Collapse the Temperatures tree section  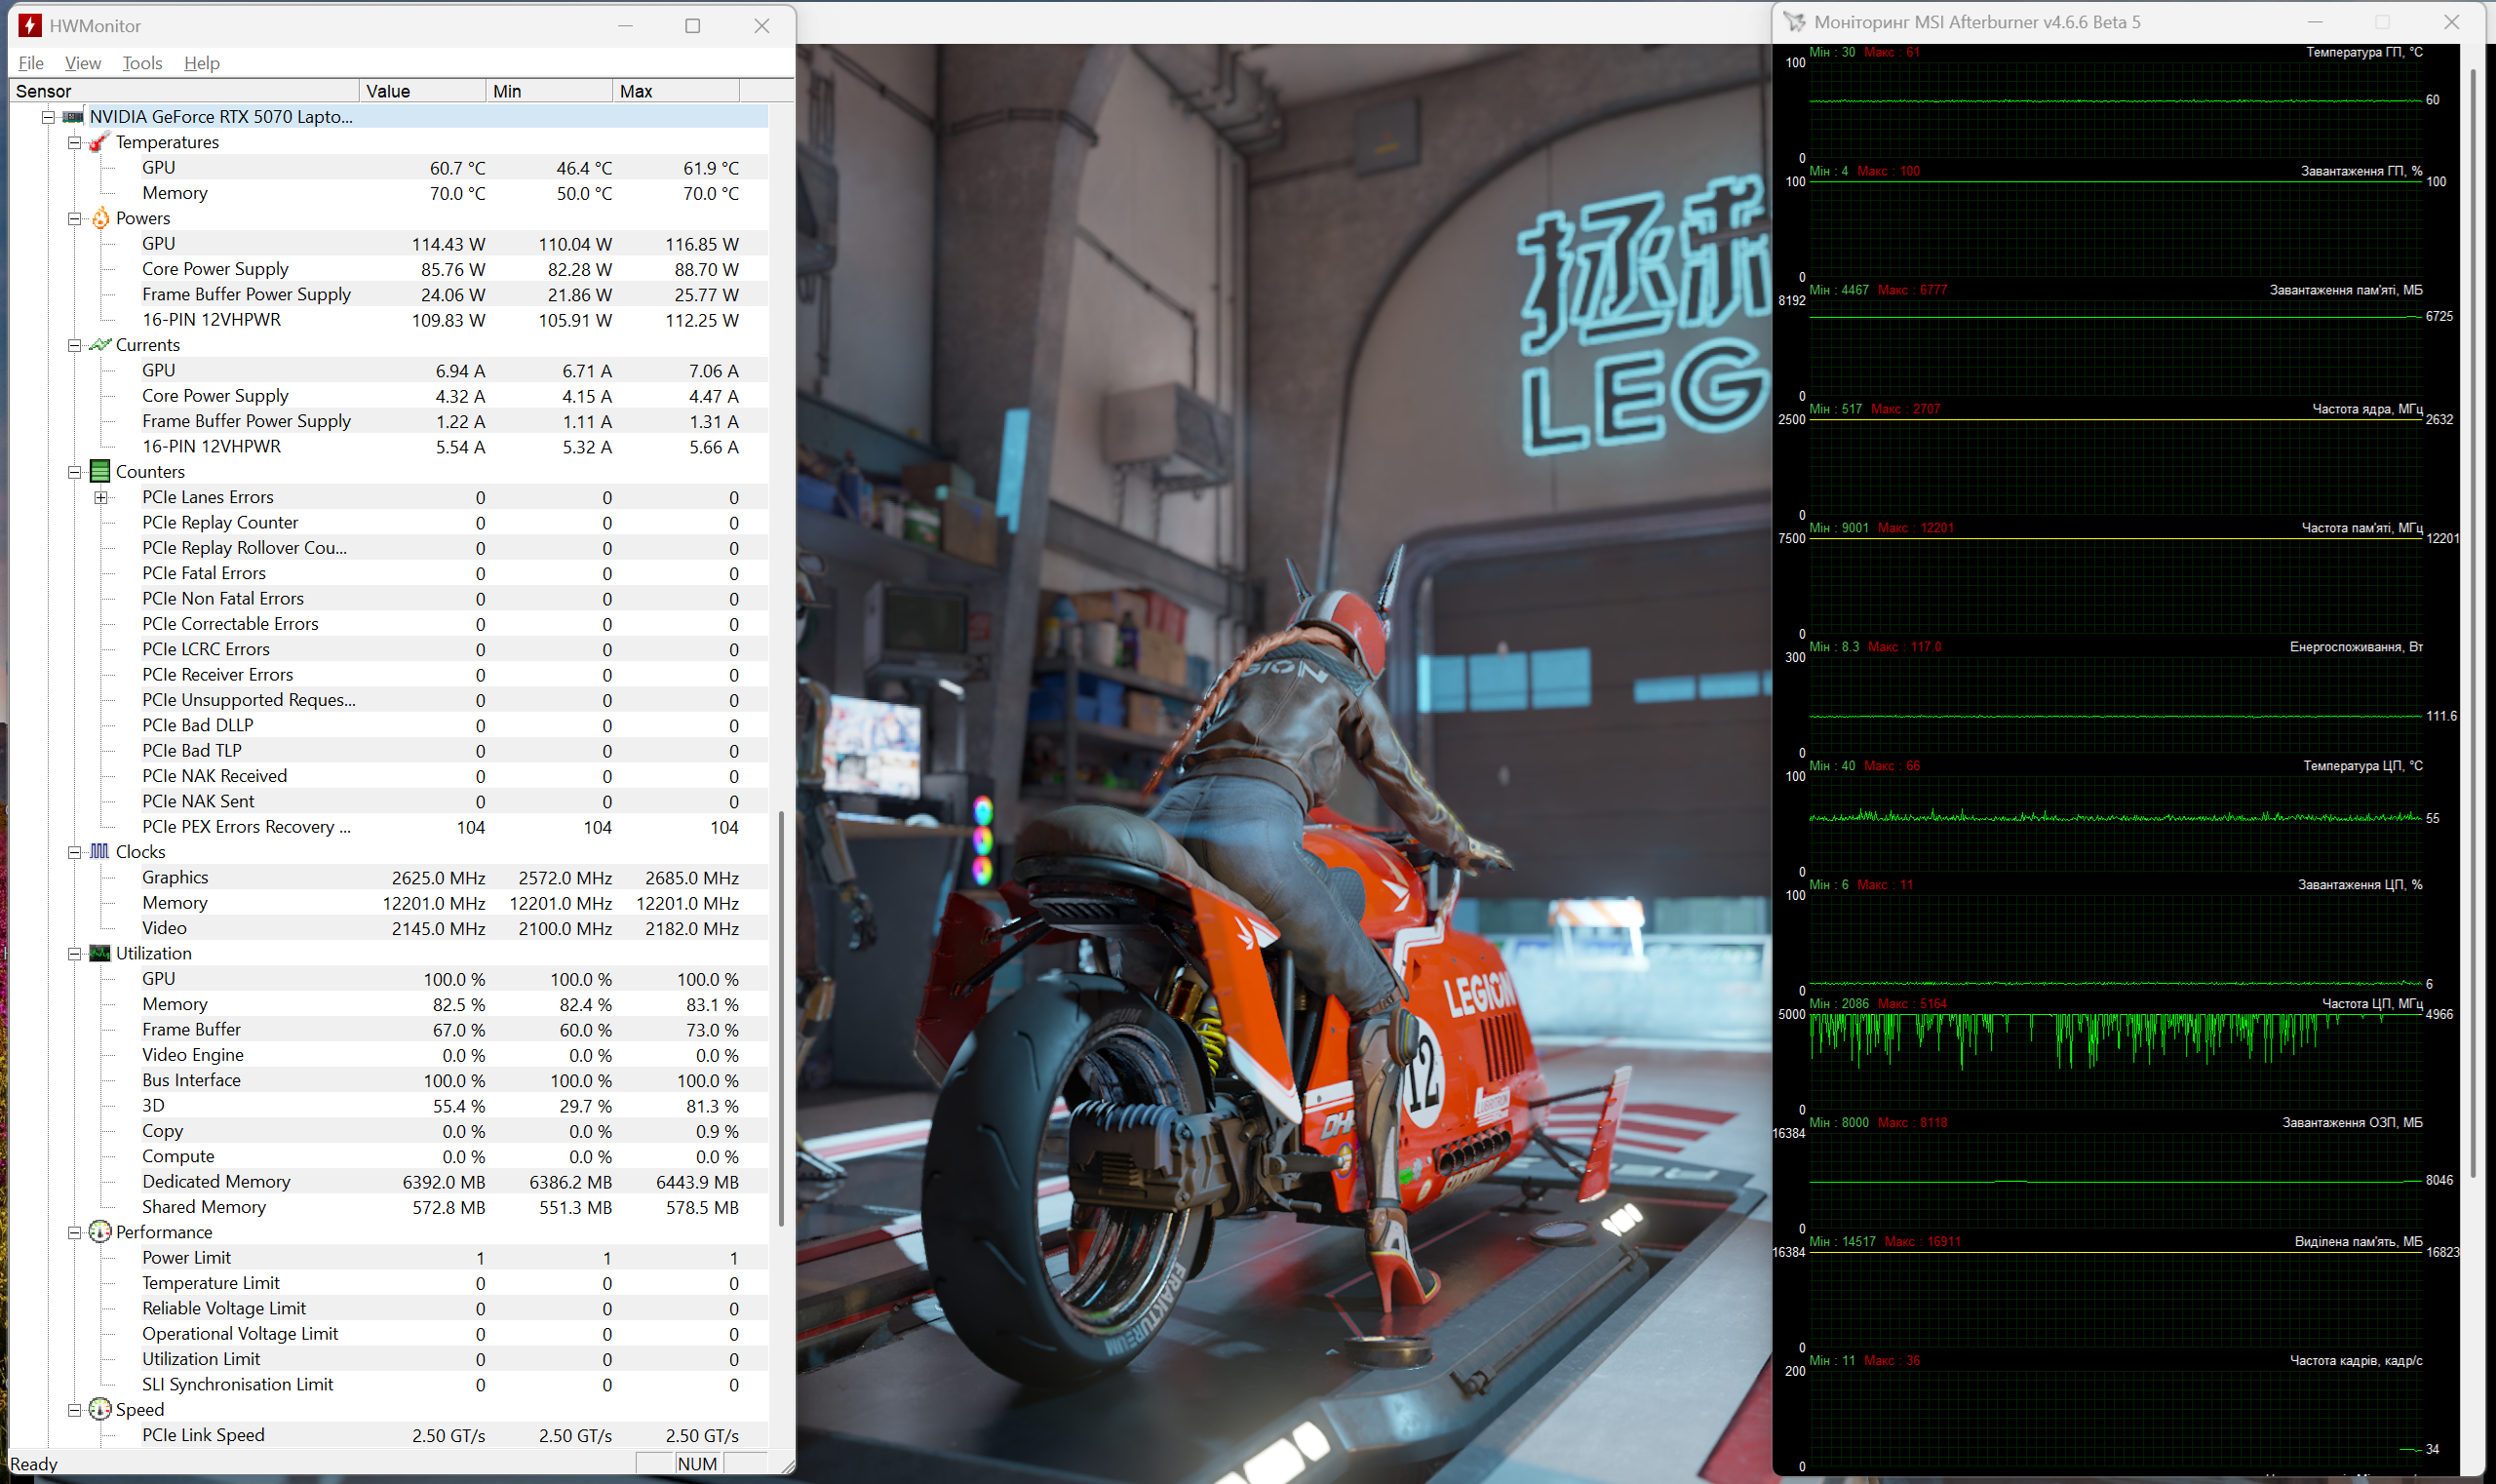pyautogui.click(x=74, y=142)
